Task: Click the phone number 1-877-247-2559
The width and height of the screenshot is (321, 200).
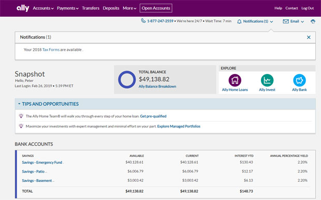Action: click(160, 21)
